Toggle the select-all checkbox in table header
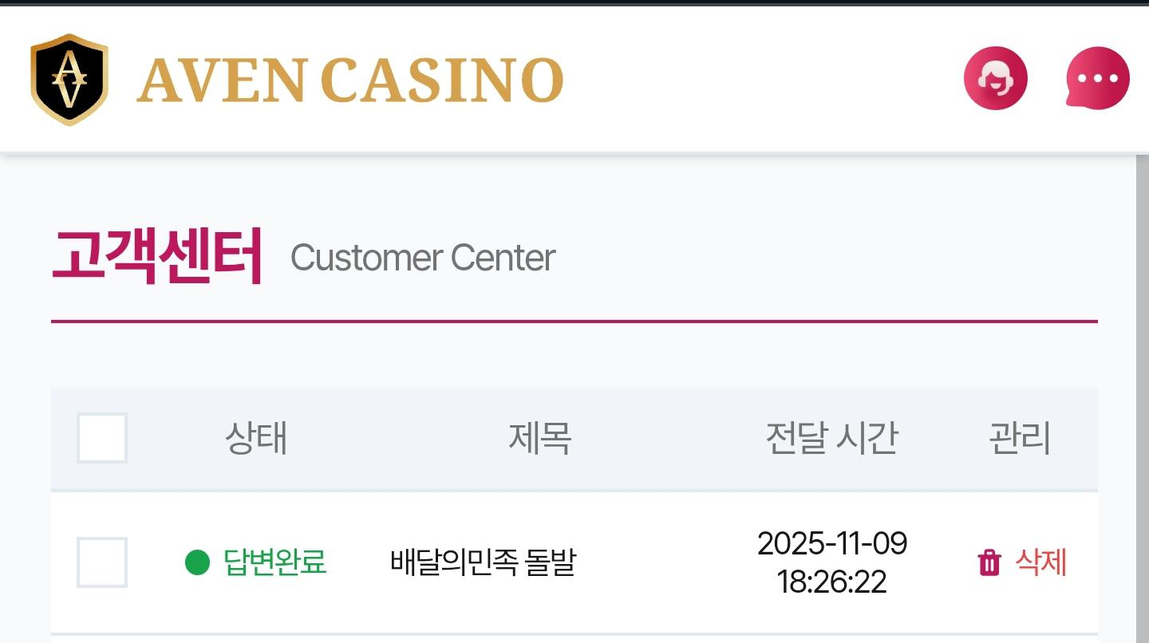1149x643 pixels. tap(102, 438)
